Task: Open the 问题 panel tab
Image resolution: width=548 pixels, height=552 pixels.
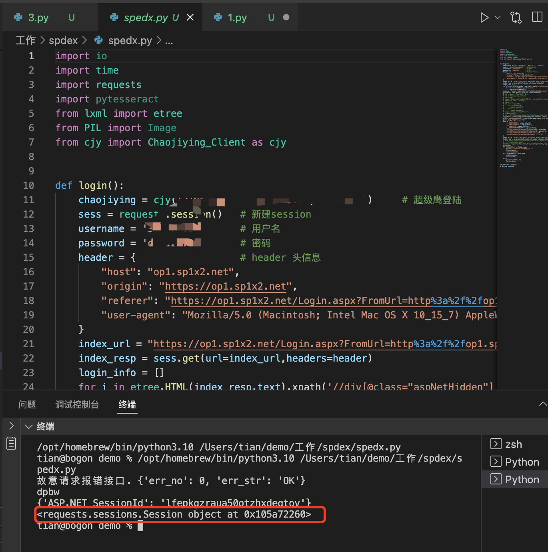Action: (27, 405)
